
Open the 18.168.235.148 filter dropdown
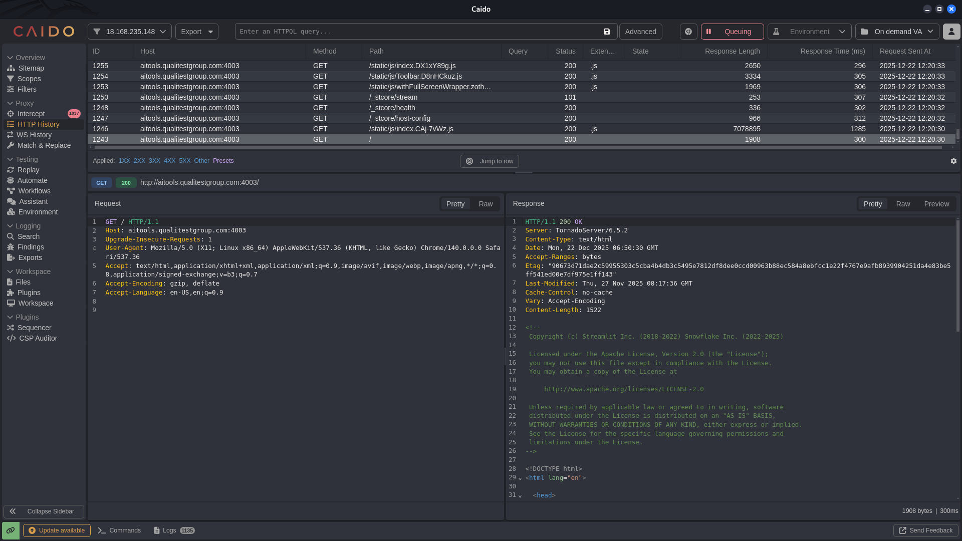130,32
